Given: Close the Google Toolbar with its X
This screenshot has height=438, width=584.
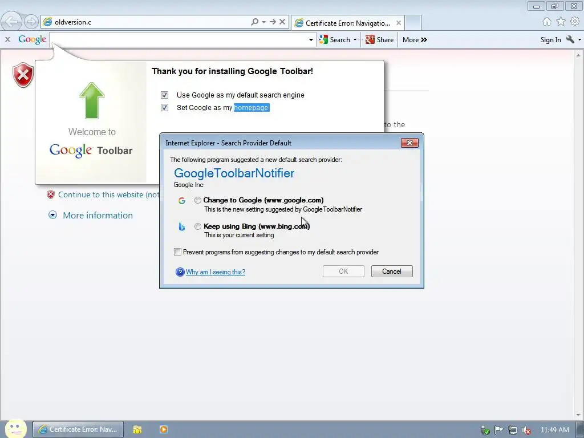Looking at the screenshot, I should (x=7, y=39).
